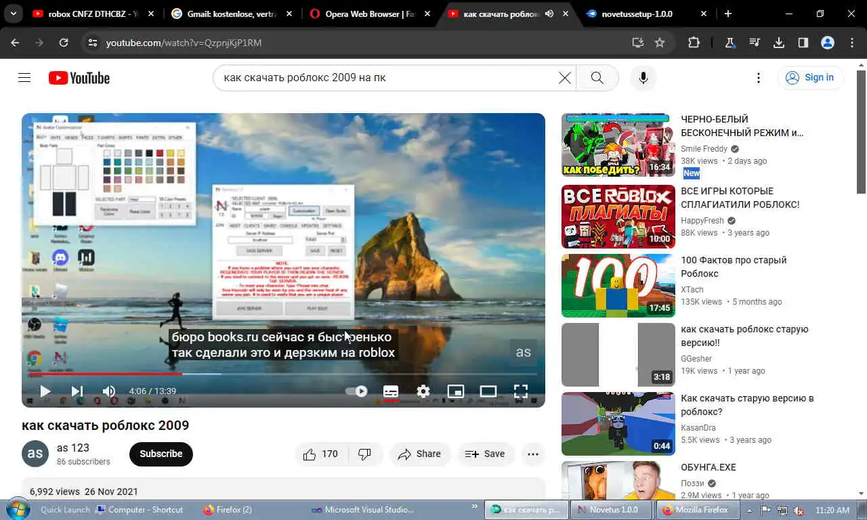Open the 100 Фактов про старый Роблокс title

[734, 267]
